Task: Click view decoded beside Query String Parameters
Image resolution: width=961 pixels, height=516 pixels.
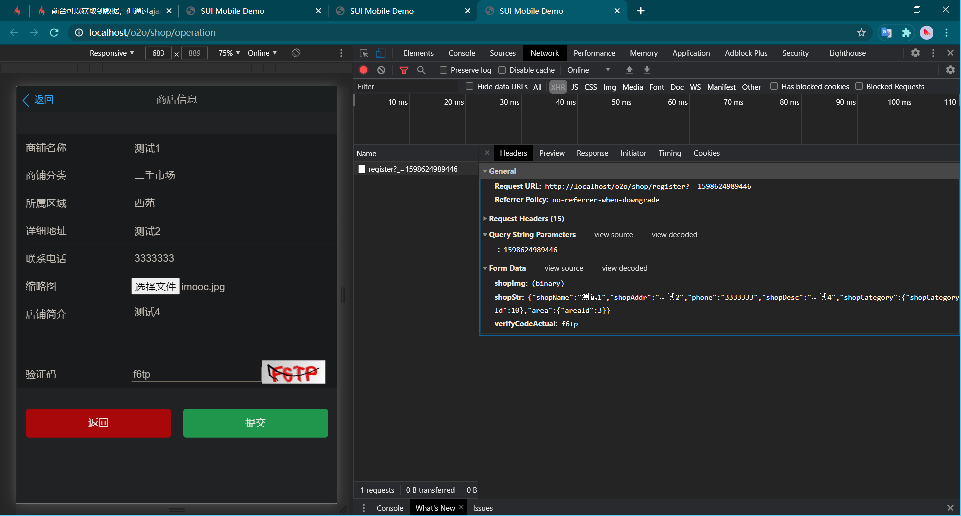Action: coord(674,235)
